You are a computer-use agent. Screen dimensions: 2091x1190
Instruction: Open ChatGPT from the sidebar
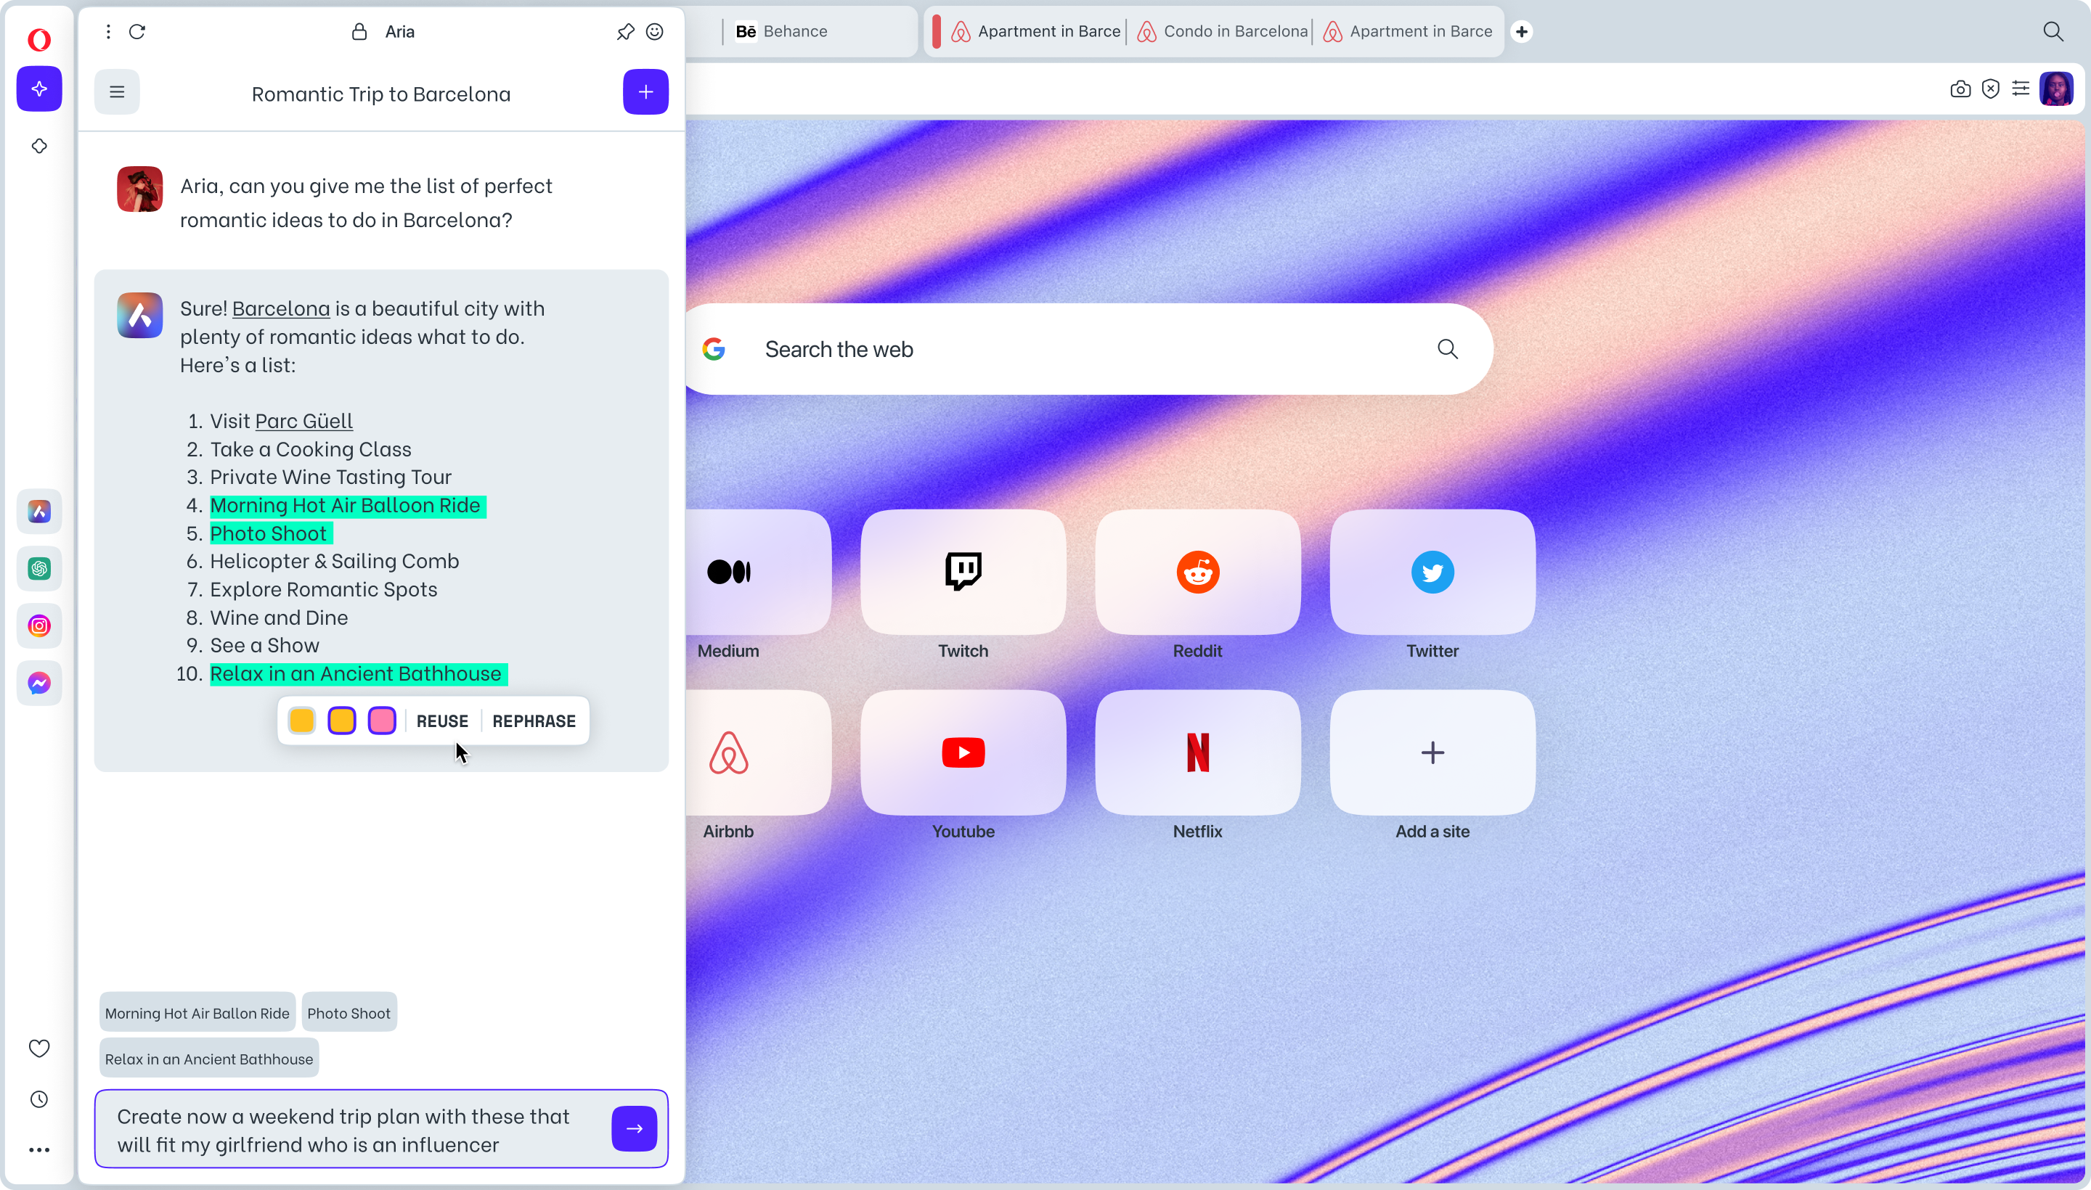pyautogui.click(x=38, y=568)
